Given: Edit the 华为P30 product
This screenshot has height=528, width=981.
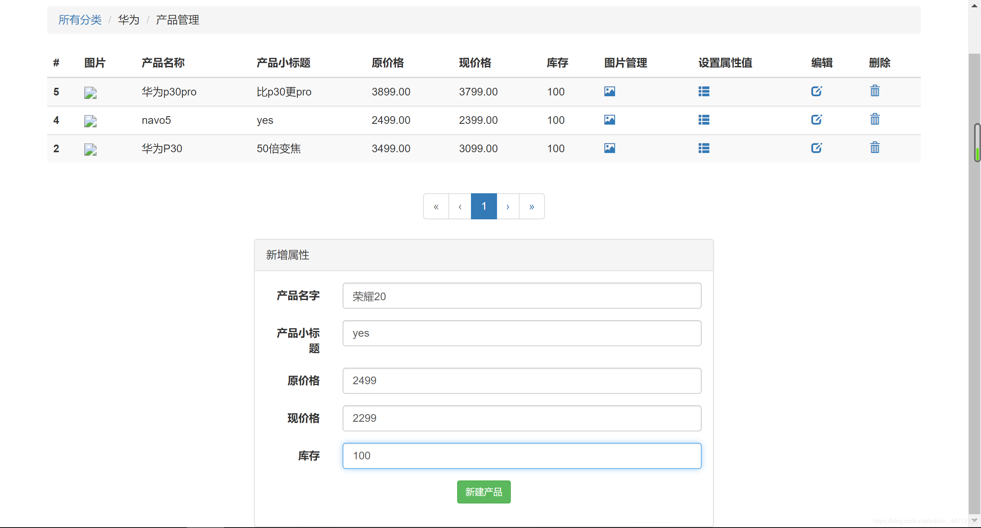Looking at the screenshot, I should point(816,148).
